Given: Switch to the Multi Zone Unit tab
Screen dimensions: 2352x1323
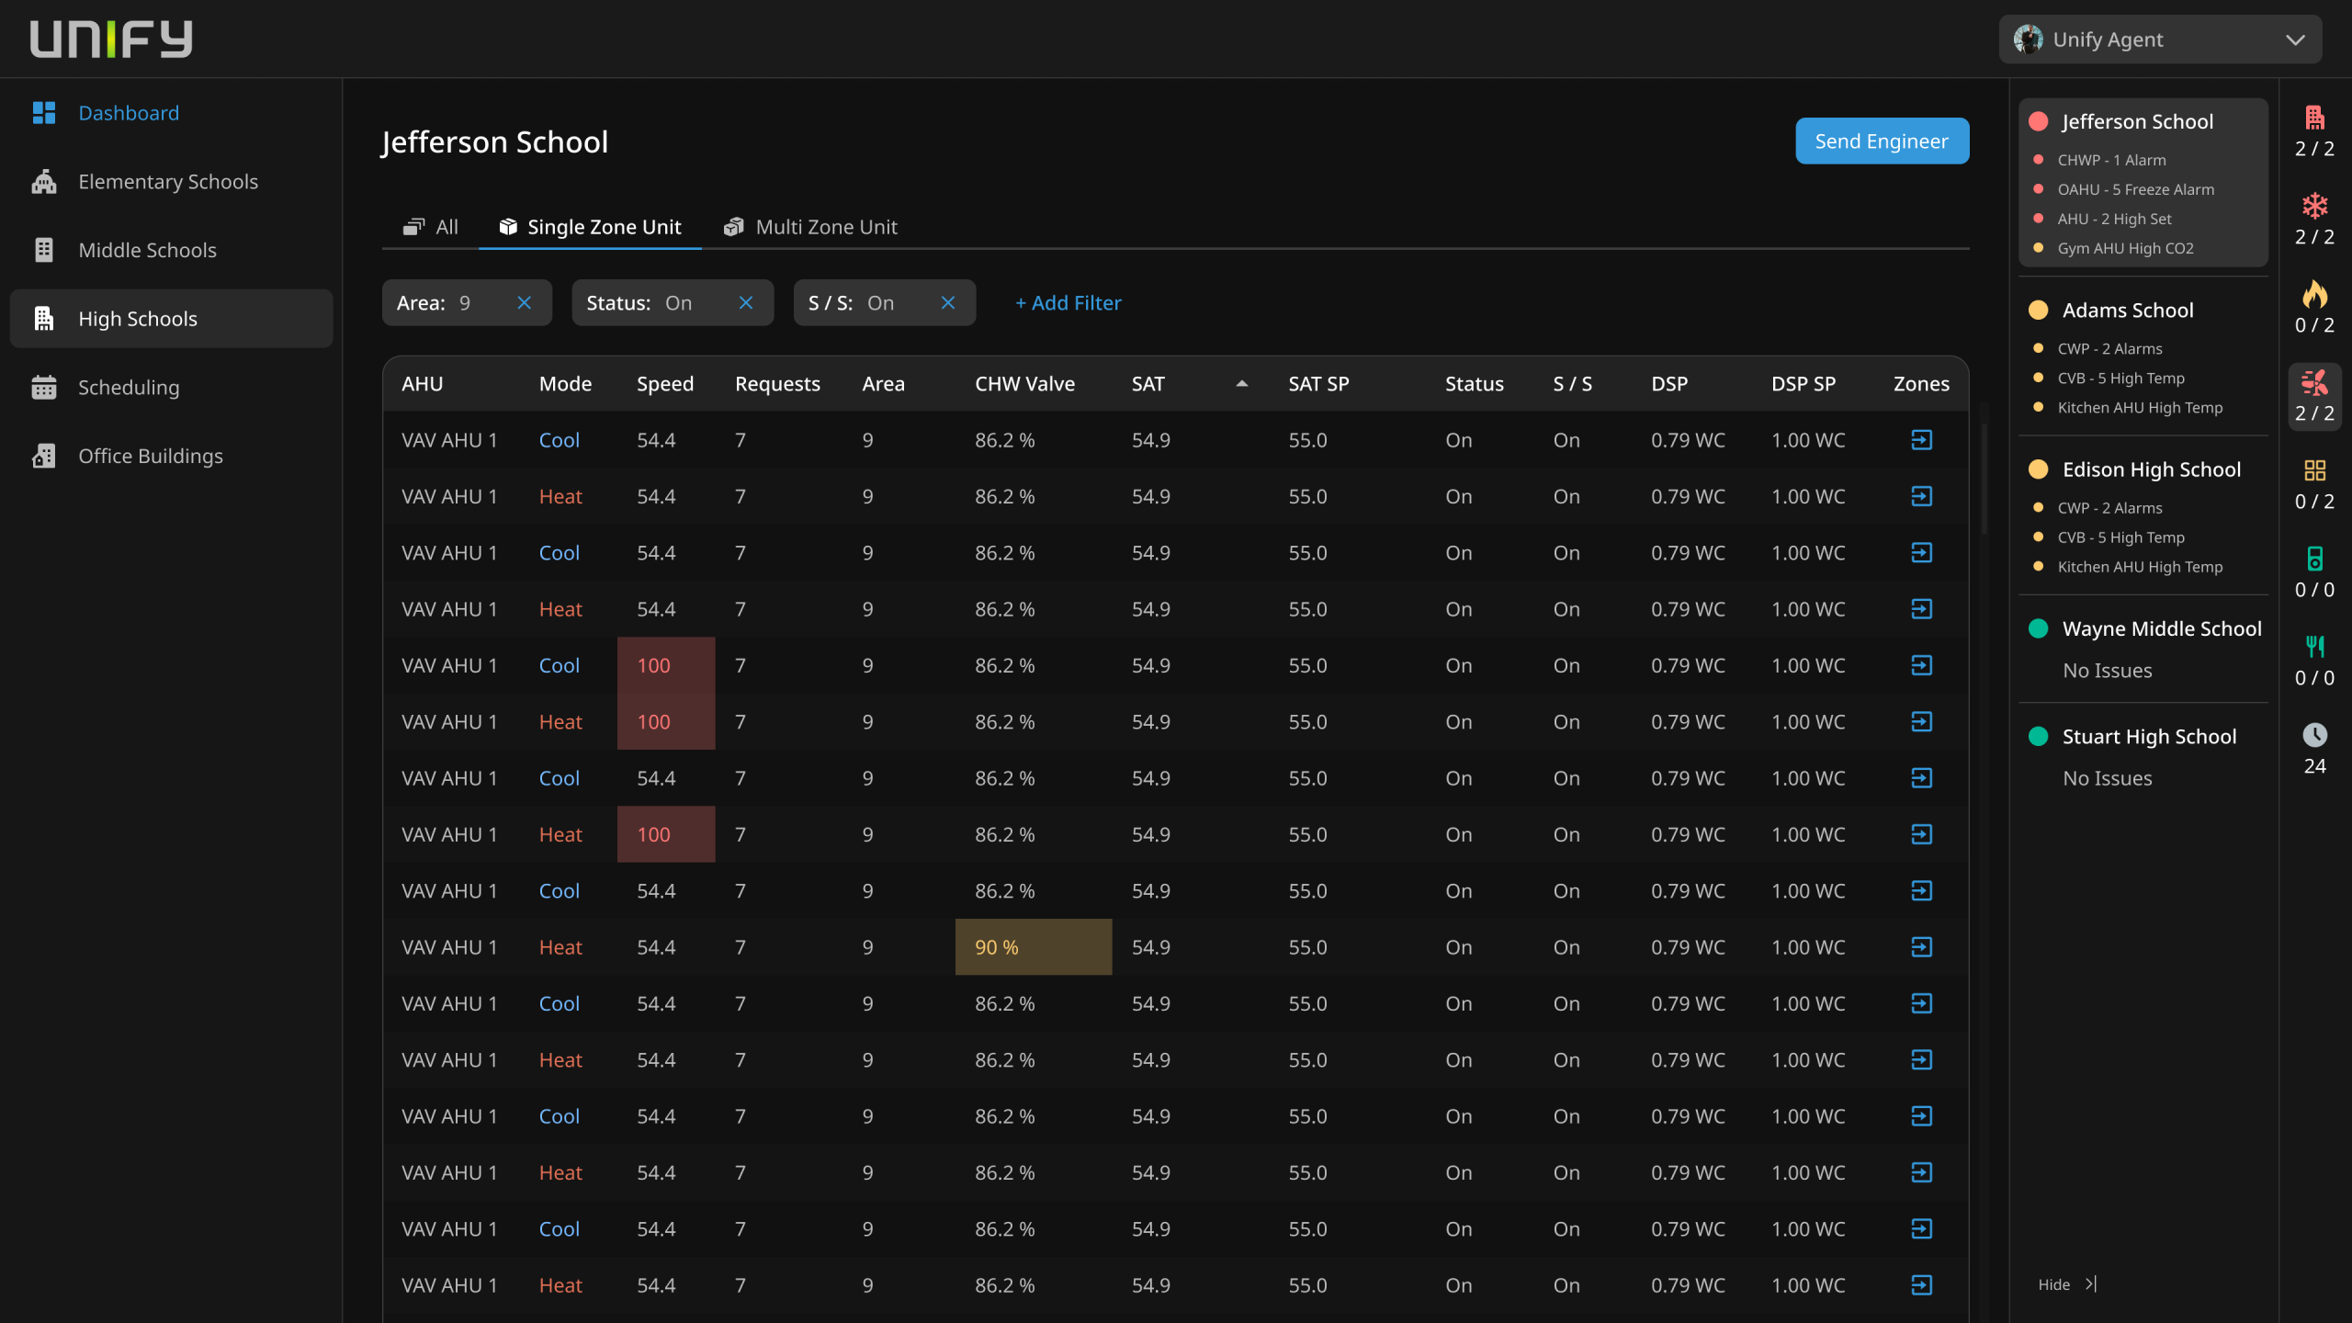Looking at the screenshot, I should point(810,227).
